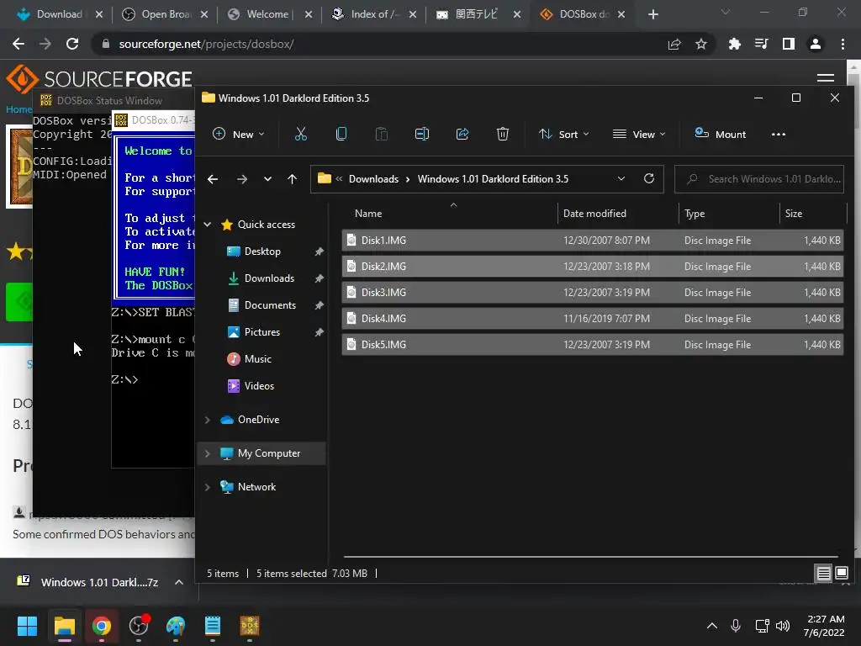861x646 pixels.
Task: Open Pictures in Quick access
Action: click(262, 331)
